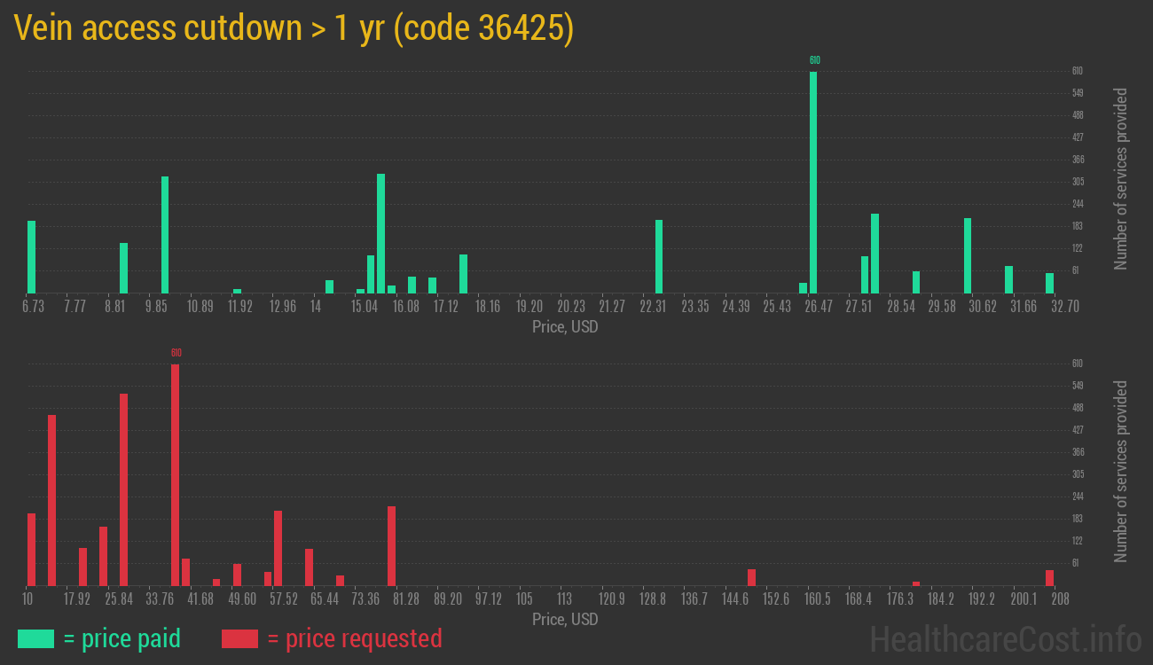Select the last red bar near 208

click(x=1049, y=577)
